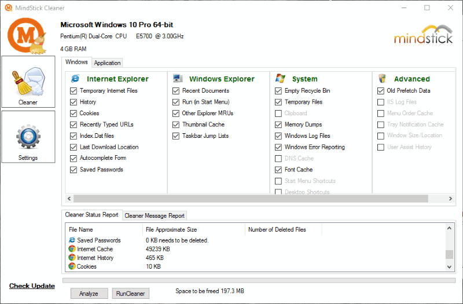Uncheck Temporary Internet Files

tap(74, 91)
